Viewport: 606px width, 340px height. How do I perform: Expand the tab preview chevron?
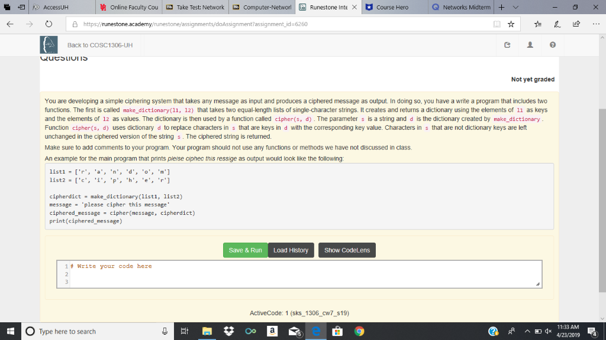[x=515, y=7]
